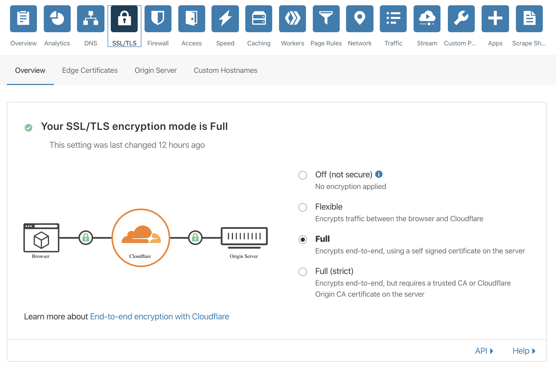Click the Cloudflare logo in the diagram

(141, 235)
